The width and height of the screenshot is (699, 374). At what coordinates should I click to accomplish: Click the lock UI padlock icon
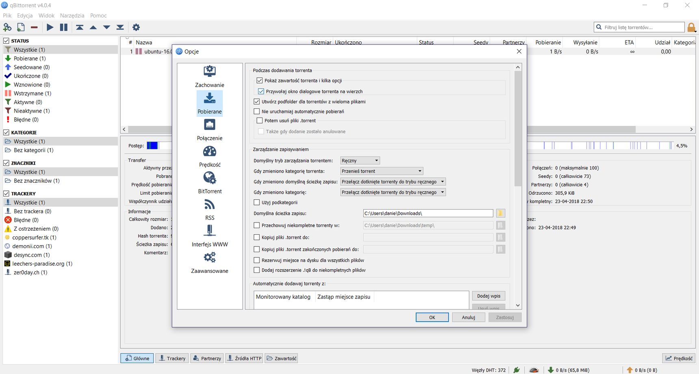click(691, 28)
